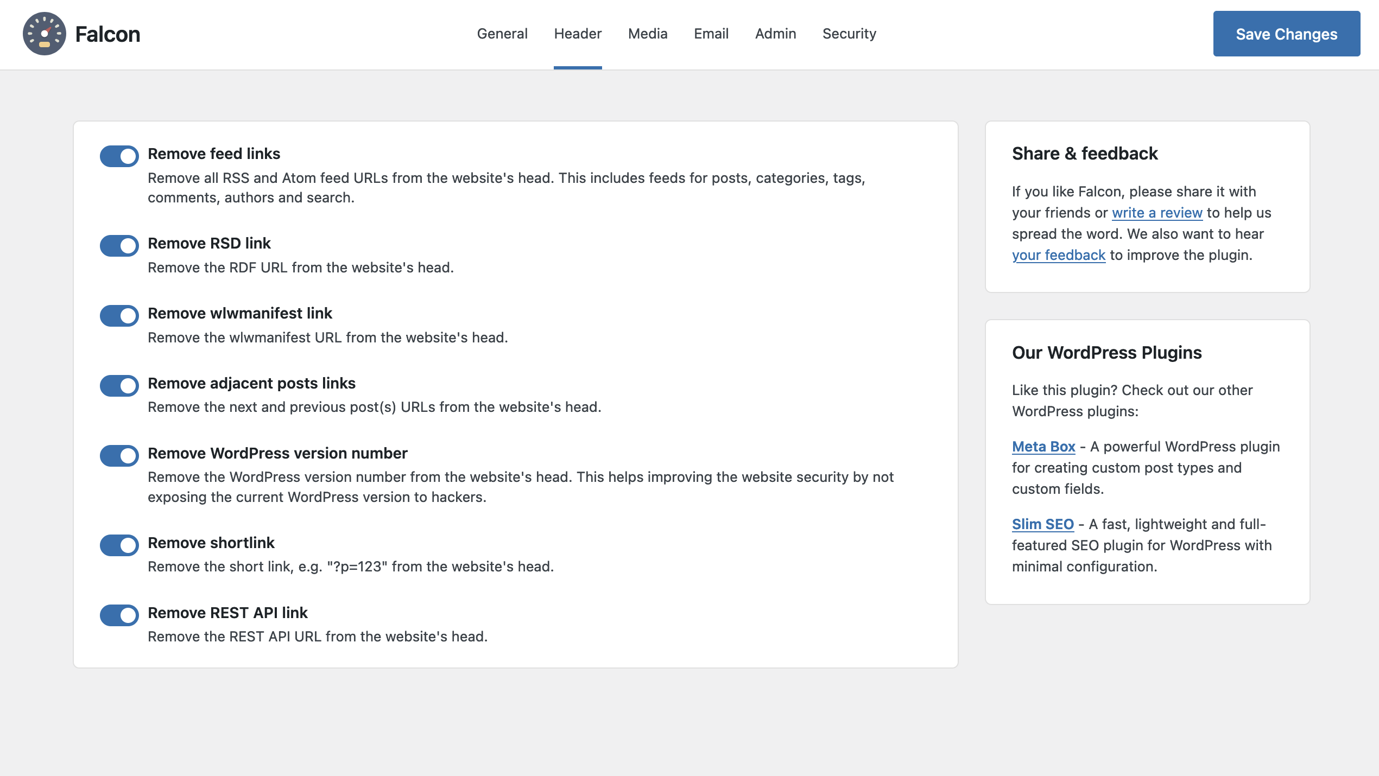Switch to the Media tab

647,34
